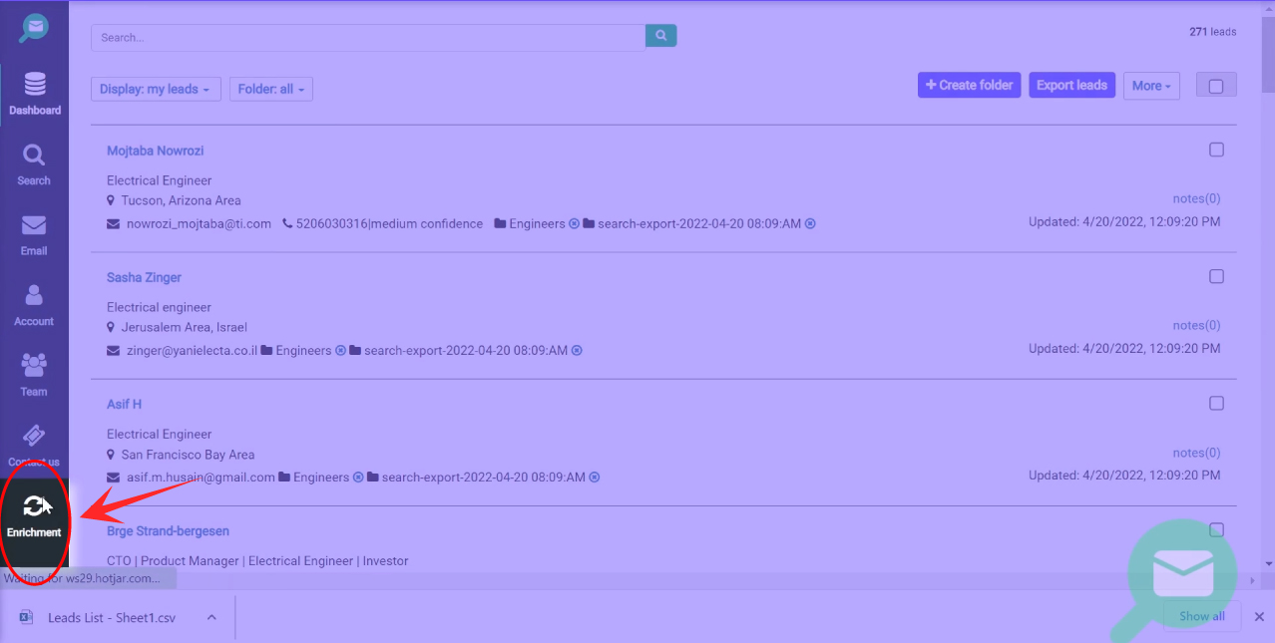Click email nowrozi_mojtaba@ti.com
The width and height of the screenshot is (1275, 643).
(199, 224)
